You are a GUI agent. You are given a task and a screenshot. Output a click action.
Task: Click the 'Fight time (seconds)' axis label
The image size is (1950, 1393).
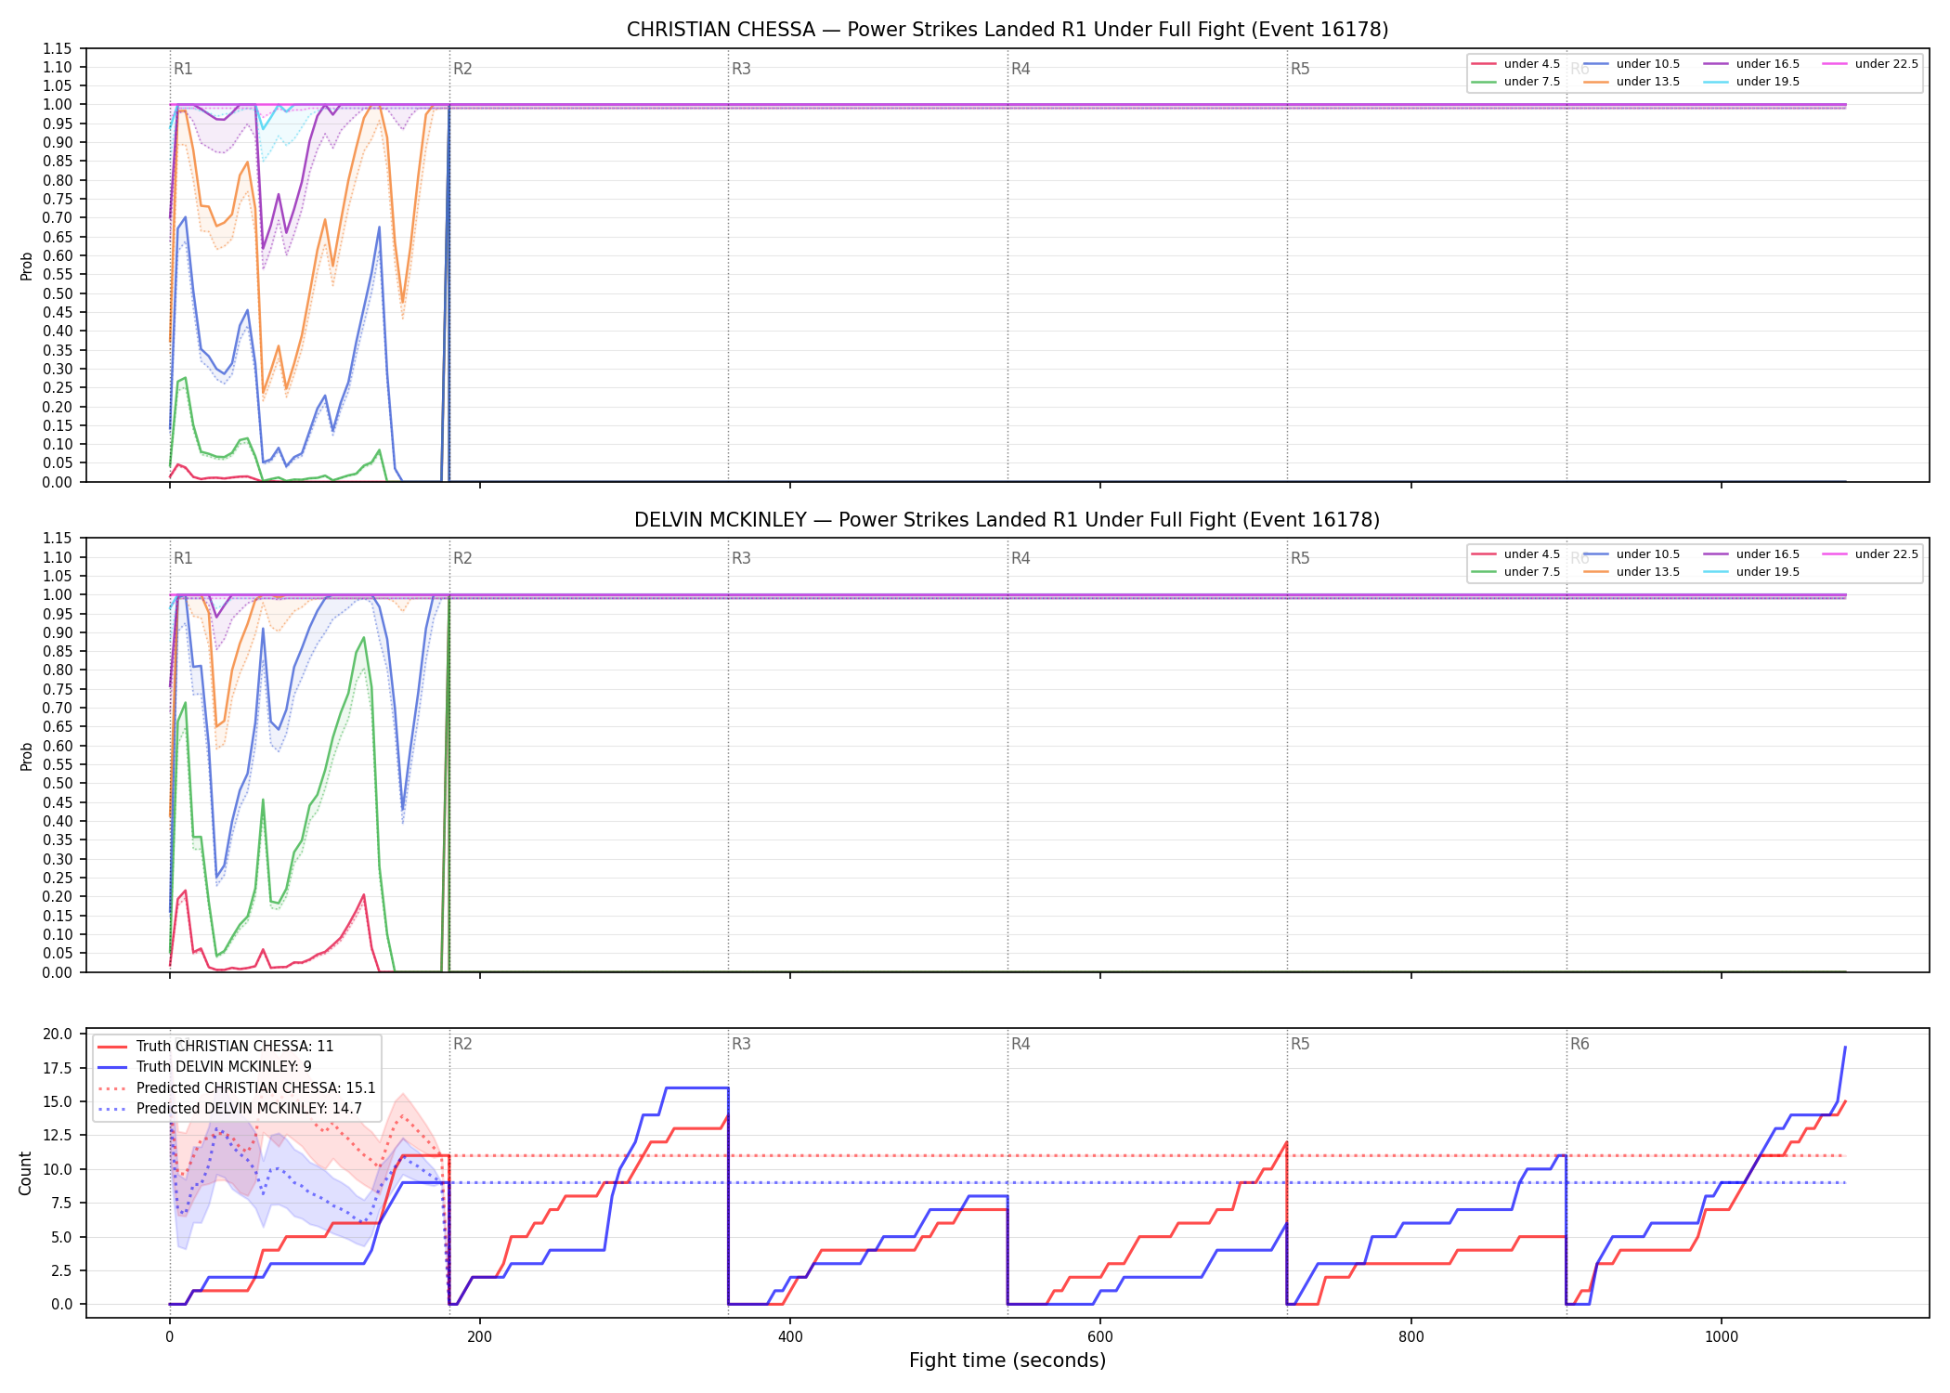click(1007, 1360)
